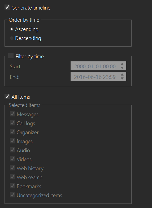Toggle the Audio checkbox
Screen dimensions: 152x208
coord(12,150)
